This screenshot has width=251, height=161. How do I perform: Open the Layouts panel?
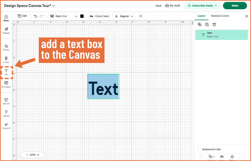[6, 101]
